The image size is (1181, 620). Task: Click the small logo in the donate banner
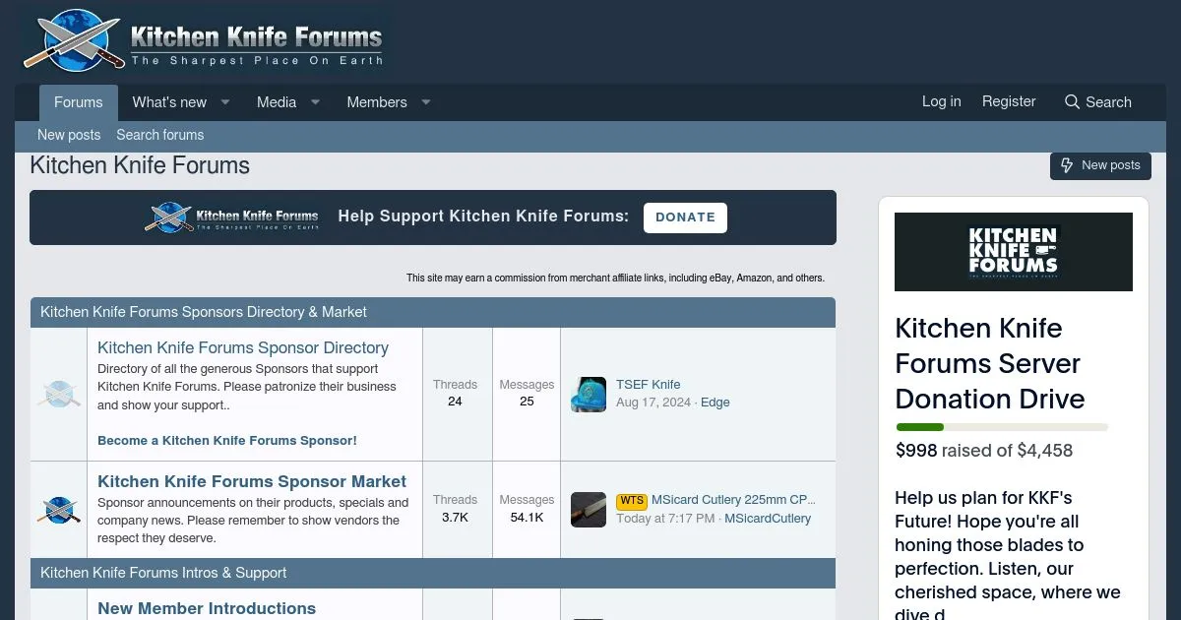click(233, 217)
